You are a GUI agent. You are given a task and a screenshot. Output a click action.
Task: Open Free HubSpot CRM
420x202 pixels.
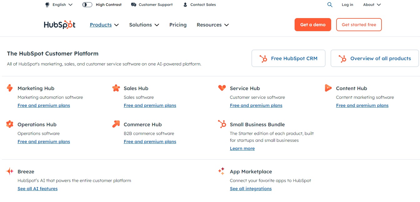pyautogui.click(x=288, y=58)
